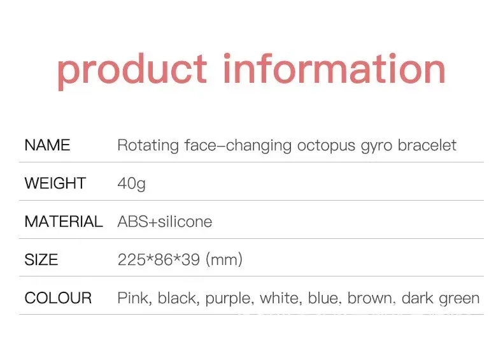Click the word 'bracelet' in product name
This screenshot has width=503, height=337.
[x=427, y=145]
